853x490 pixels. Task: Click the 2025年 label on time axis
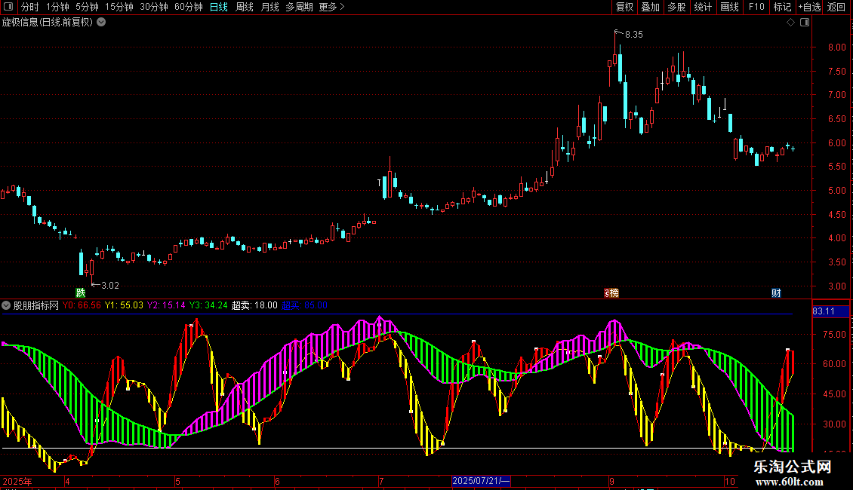tap(17, 481)
